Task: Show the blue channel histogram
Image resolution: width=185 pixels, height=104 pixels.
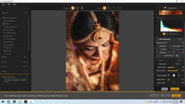Action: click(x=174, y=34)
